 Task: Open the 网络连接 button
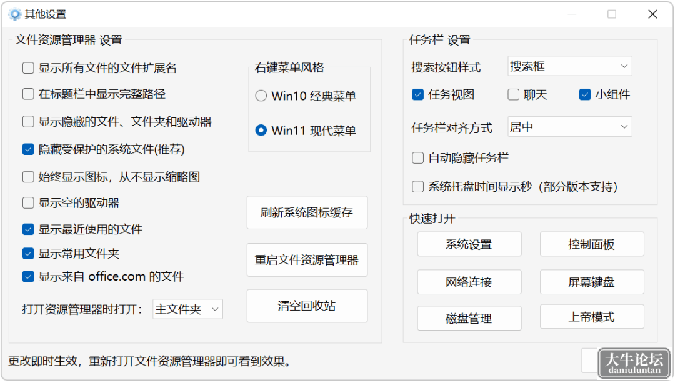coord(469,282)
